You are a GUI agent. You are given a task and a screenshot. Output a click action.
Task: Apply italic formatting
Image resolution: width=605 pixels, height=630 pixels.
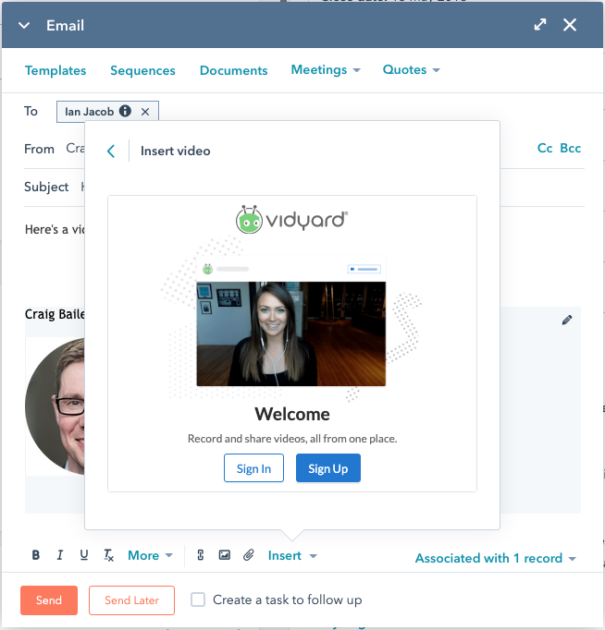pos(60,555)
